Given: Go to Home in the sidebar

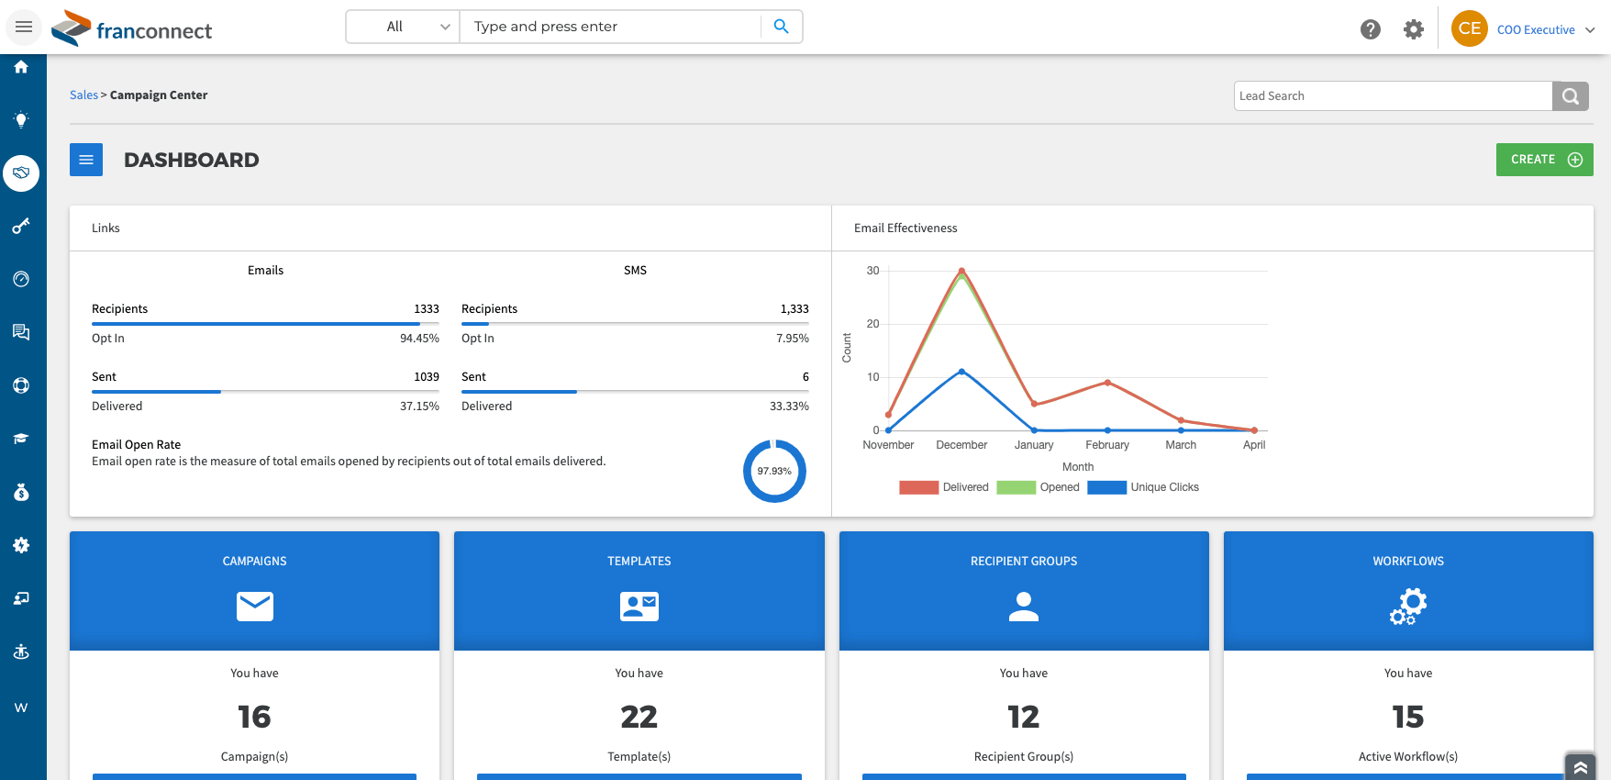Looking at the screenshot, I should [21, 67].
